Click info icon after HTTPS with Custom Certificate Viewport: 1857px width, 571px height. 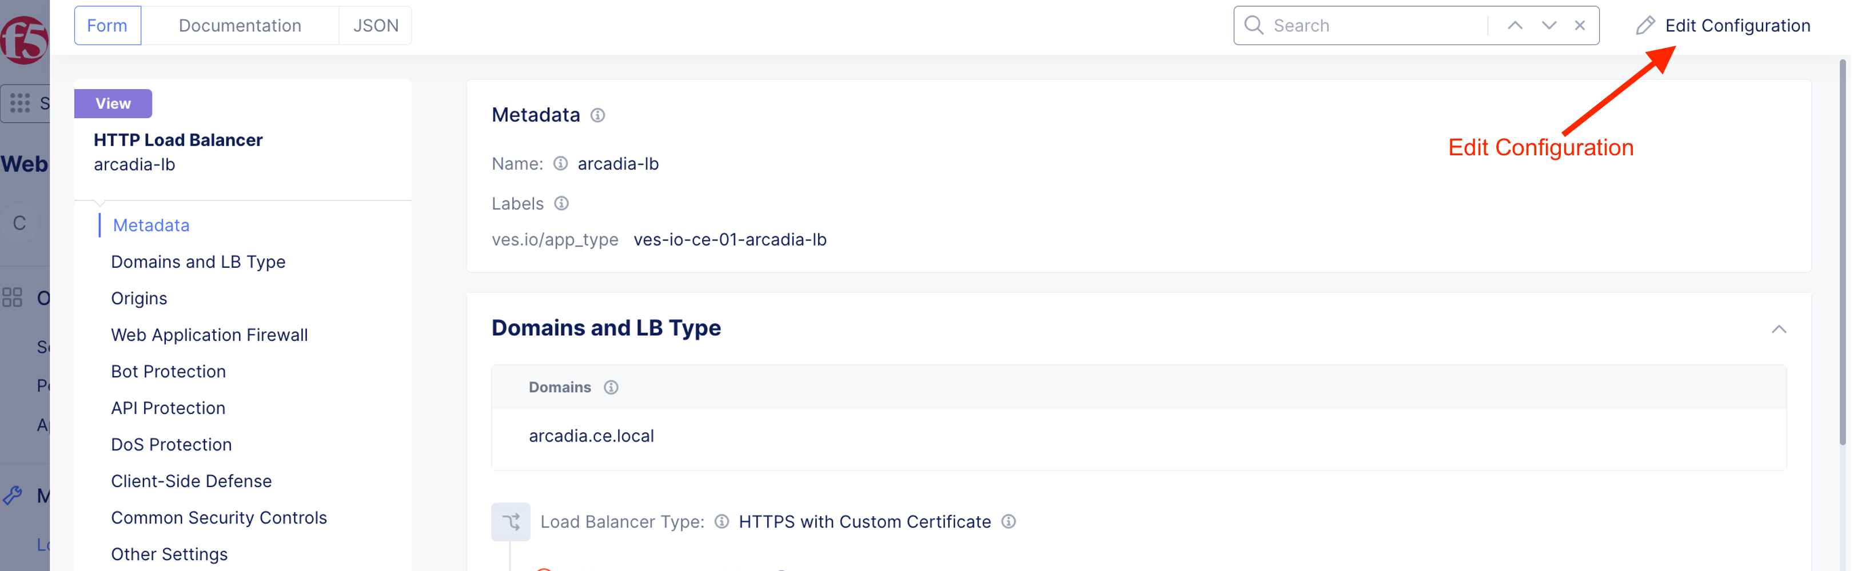[x=1009, y=522]
